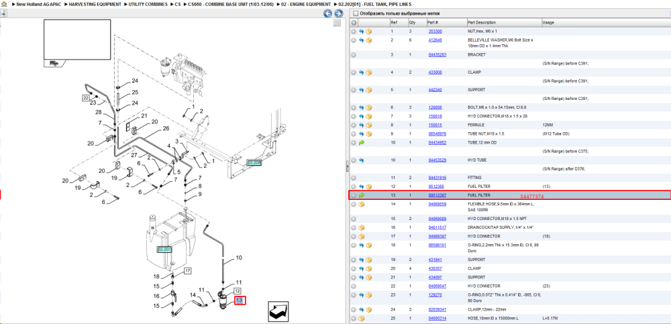Click the round add icon in FITTING row

[354, 178]
